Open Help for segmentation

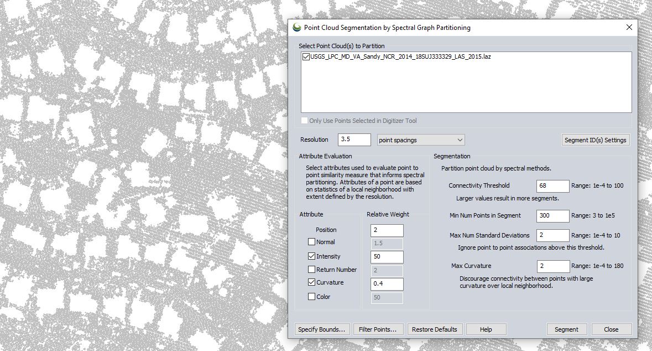[x=486, y=329]
